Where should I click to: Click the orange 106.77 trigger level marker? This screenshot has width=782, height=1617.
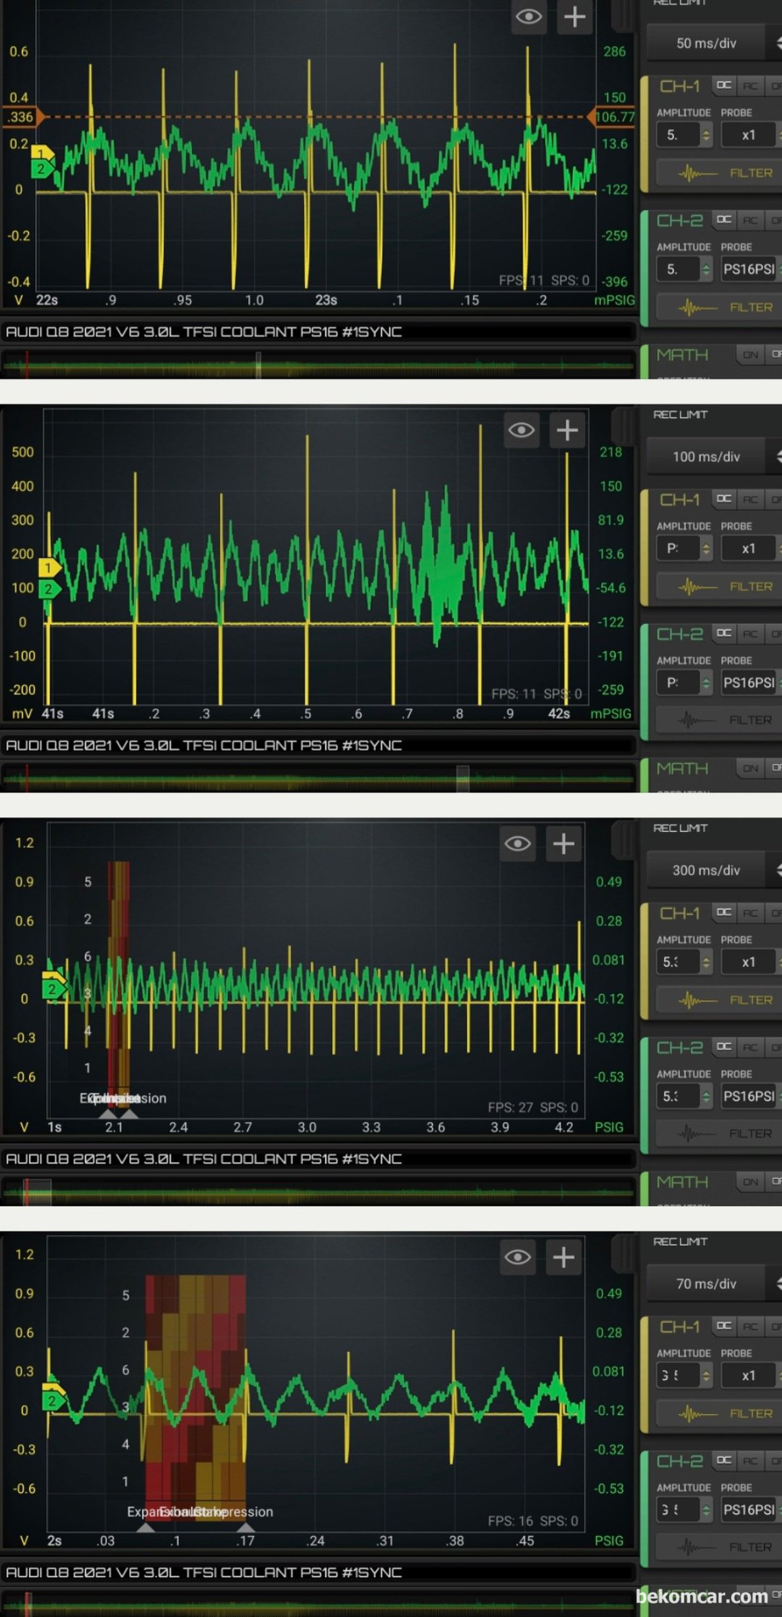(x=613, y=117)
